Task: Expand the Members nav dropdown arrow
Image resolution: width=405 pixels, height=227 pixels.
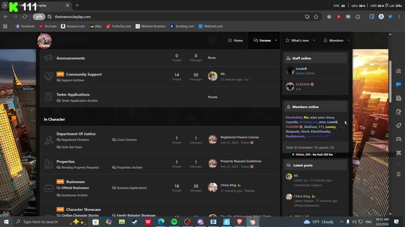Action: [x=348, y=40]
